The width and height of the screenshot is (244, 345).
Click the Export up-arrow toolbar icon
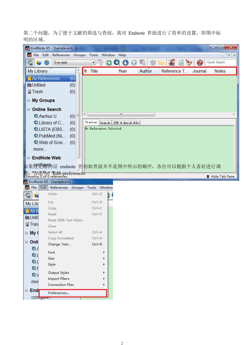point(134,62)
